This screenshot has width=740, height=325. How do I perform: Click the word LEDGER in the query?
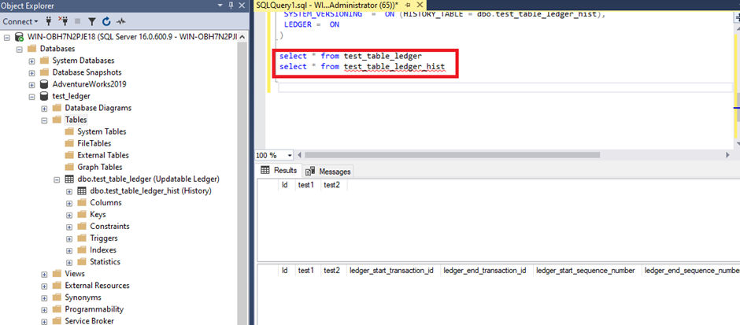pyautogui.click(x=298, y=24)
